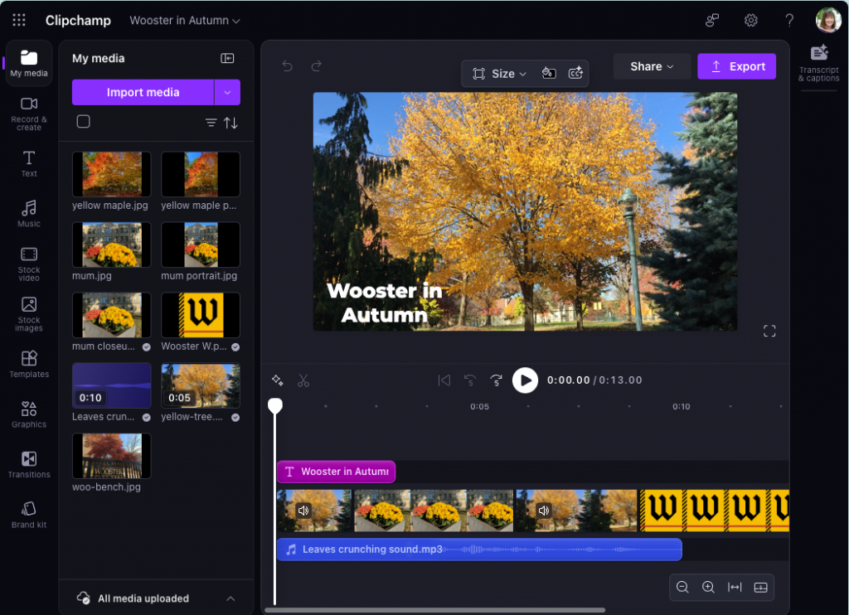Viewport: 849px width, 615px height.
Task: Enter fullscreen preview mode
Action: [x=769, y=331]
